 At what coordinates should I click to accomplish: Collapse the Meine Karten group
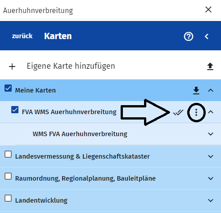(x=211, y=90)
